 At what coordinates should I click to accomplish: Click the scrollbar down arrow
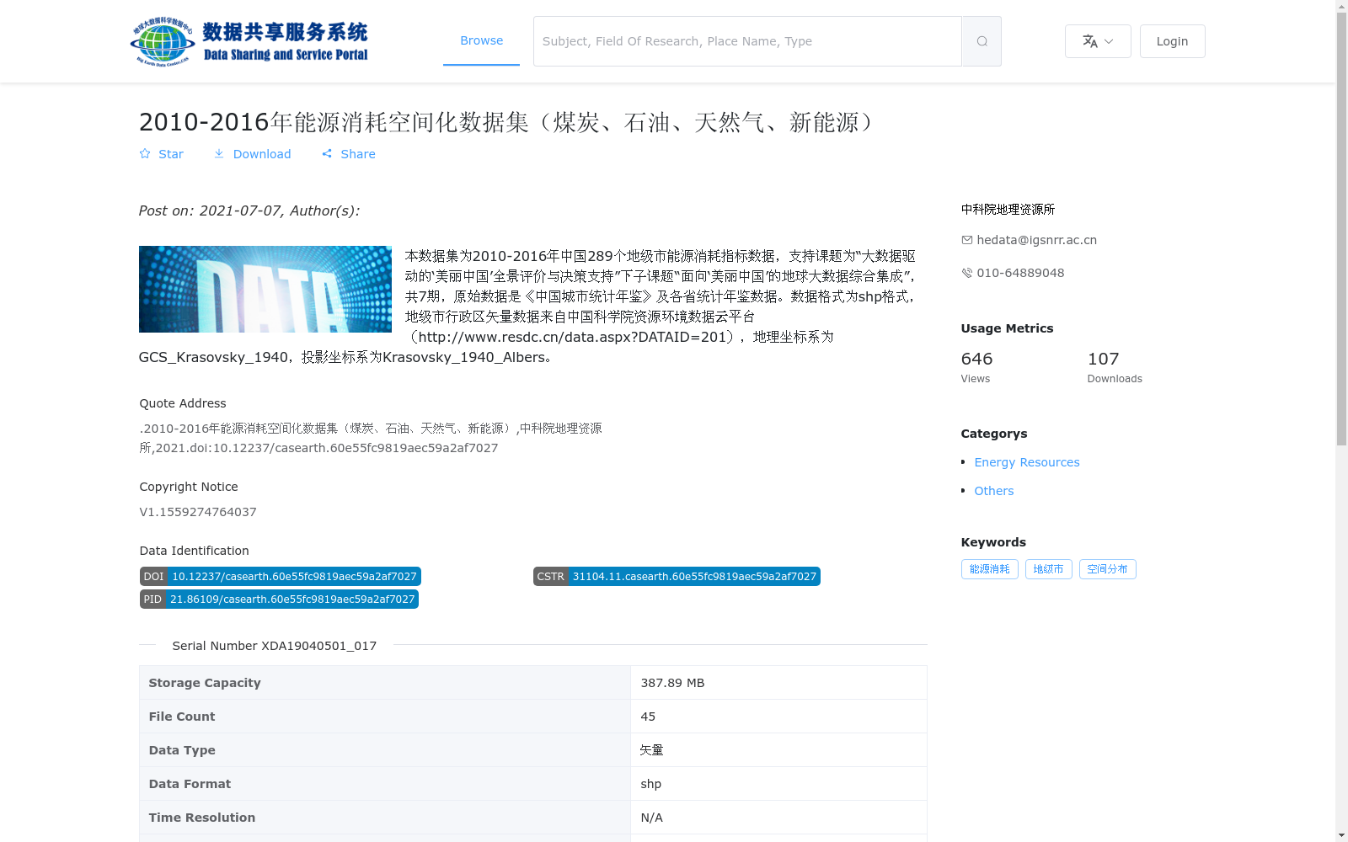point(1341,835)
